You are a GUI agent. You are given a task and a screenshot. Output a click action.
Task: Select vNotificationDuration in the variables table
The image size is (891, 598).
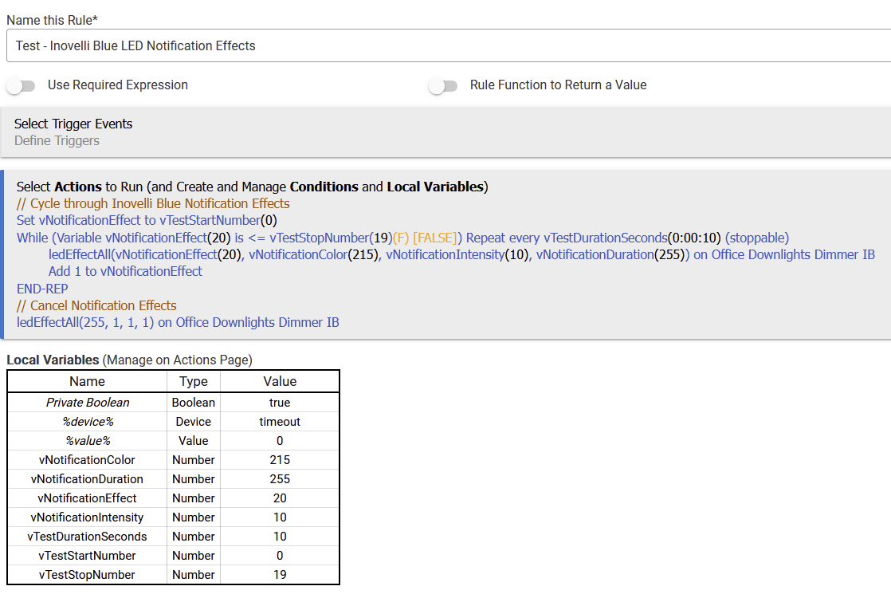click(87, 479)
